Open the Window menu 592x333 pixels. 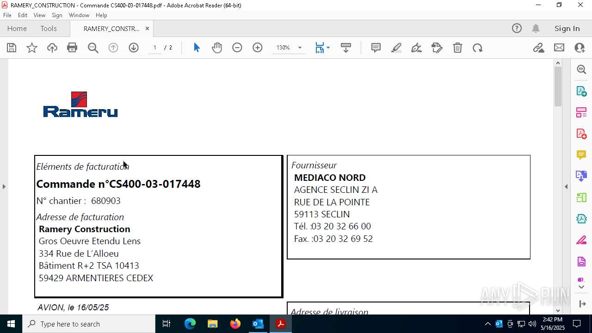click(79, 15)
